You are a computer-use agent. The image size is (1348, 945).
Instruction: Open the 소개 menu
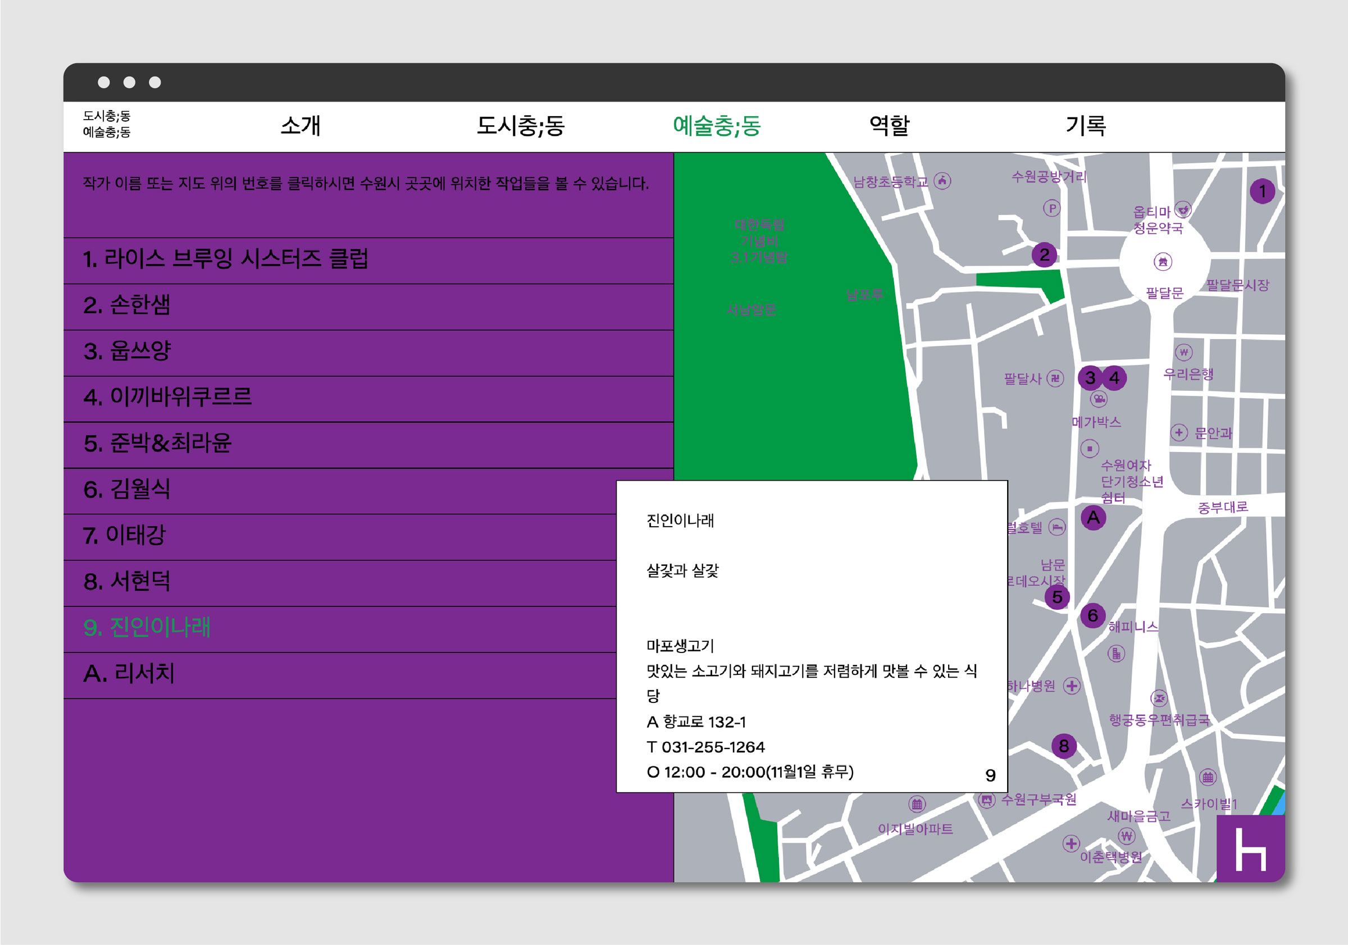pos(300,126)
